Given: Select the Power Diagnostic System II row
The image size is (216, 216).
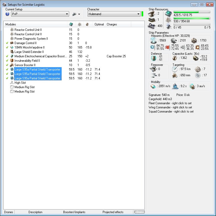Looking at the screenshot, I should pos(74,38).
